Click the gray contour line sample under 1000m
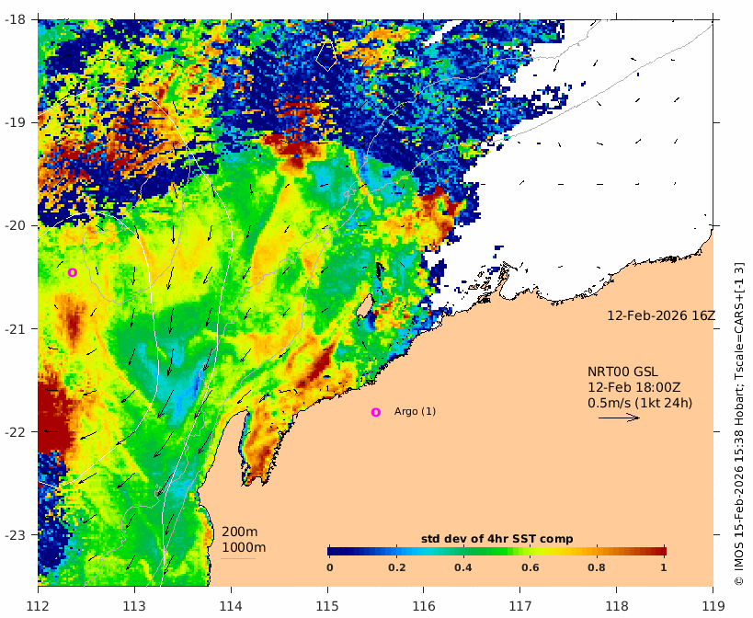This screenshot has width=753, height=618. click(x=238, y=558)
